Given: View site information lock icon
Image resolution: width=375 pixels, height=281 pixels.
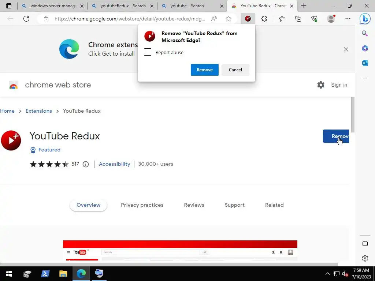Looking at the screenshot, I should click(46, 19).
